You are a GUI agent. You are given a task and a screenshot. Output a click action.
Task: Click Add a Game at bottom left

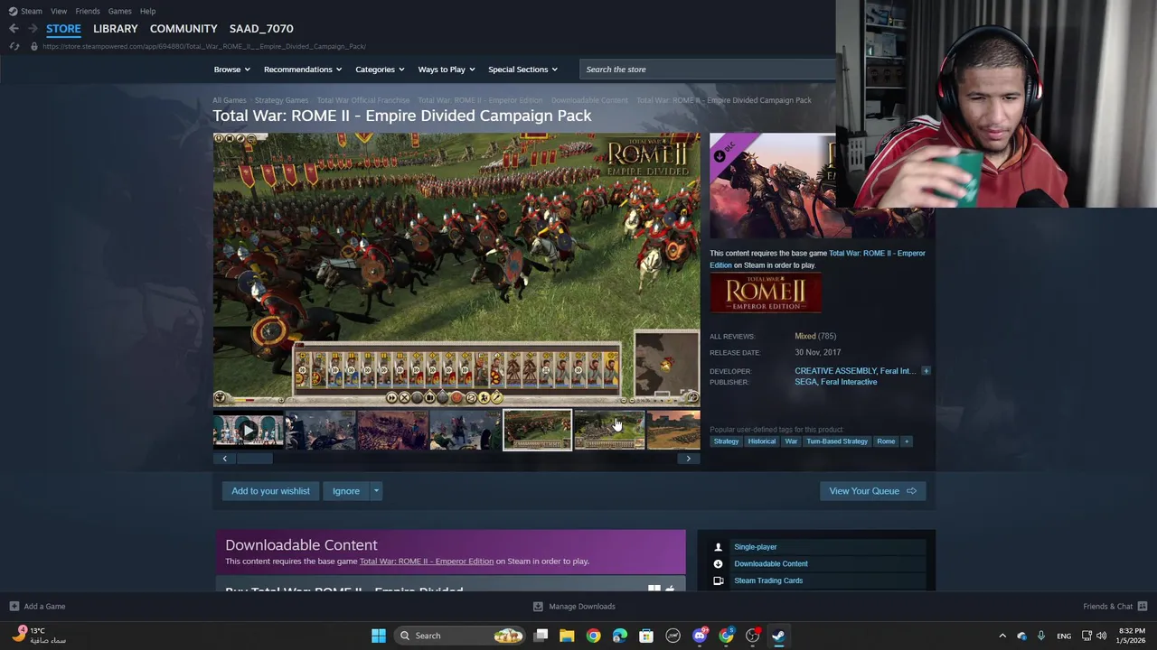tap(37, 607)
